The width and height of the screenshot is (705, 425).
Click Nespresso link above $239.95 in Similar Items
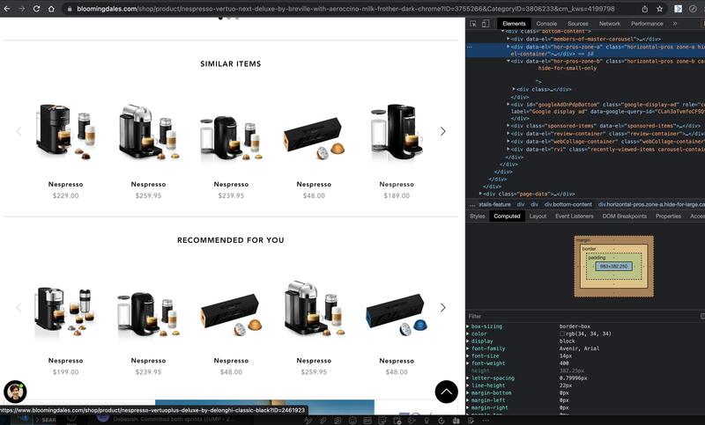[231, 185]
